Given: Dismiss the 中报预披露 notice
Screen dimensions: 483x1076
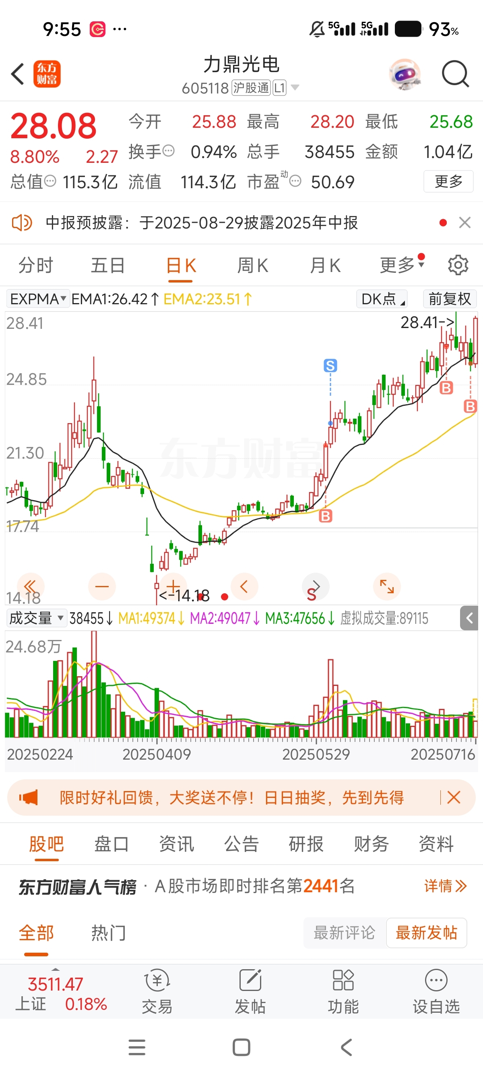Looking at the screenshot, I should point(464,222).
